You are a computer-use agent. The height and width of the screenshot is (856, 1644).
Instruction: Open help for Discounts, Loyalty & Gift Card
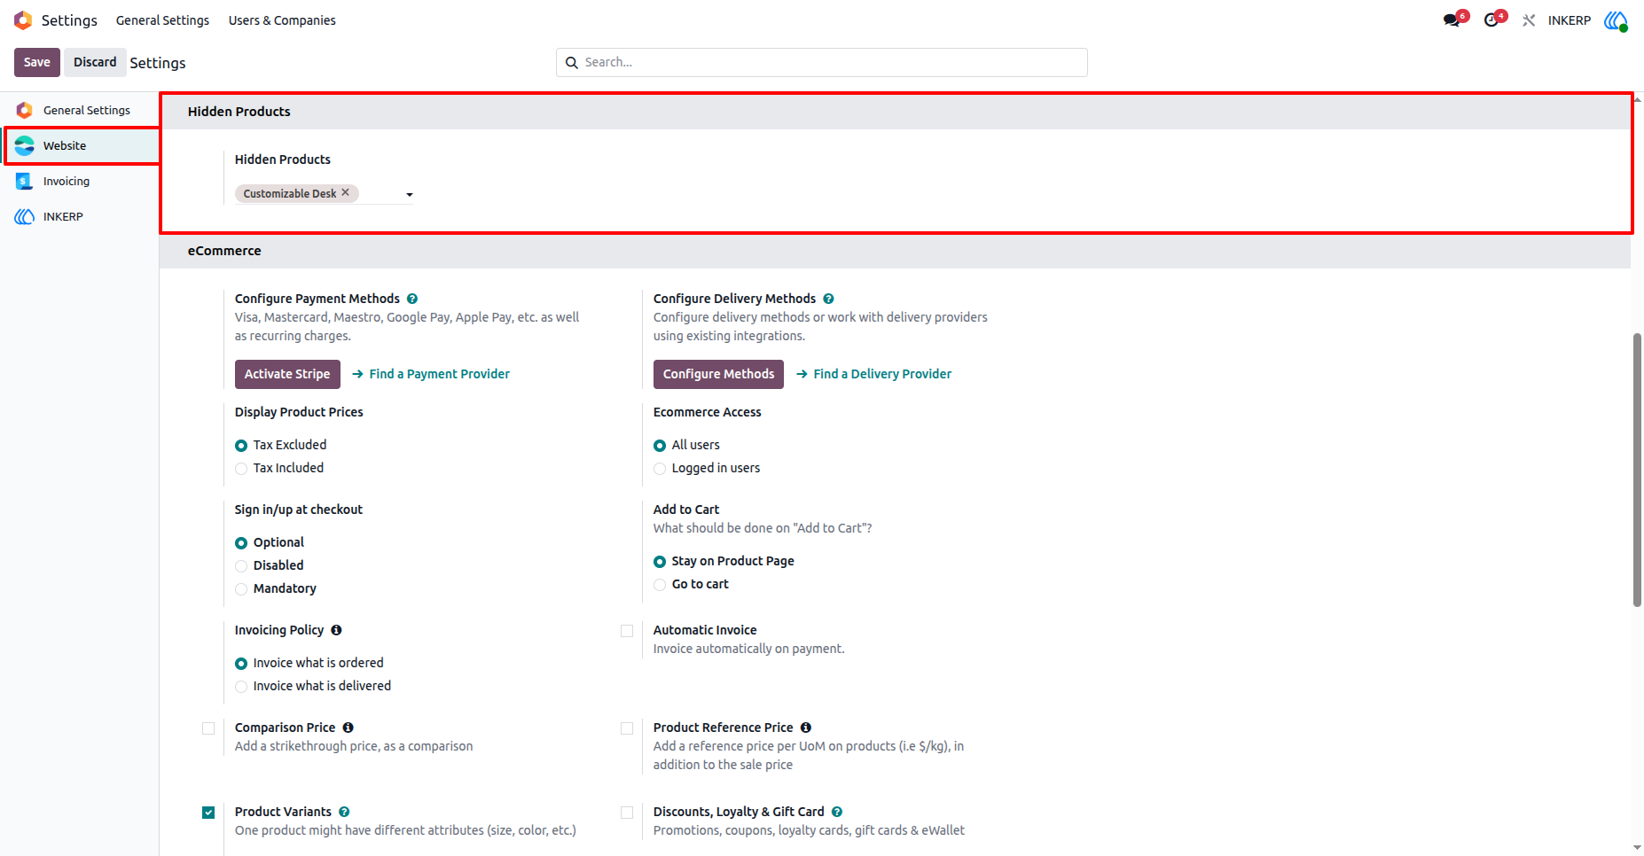[x=837, y=812]
